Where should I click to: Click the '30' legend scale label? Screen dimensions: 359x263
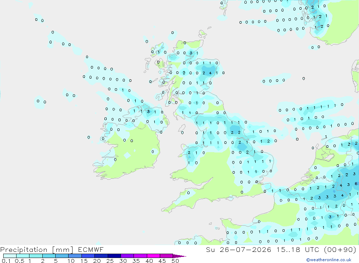pos(123,261)
